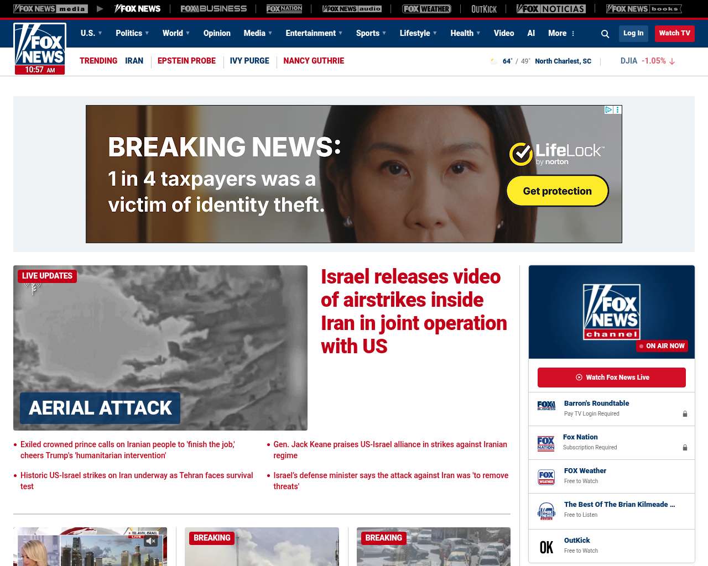Click the Fox News Media top logo
Viewport: 708px width, 566px height.
pos(50,9)
